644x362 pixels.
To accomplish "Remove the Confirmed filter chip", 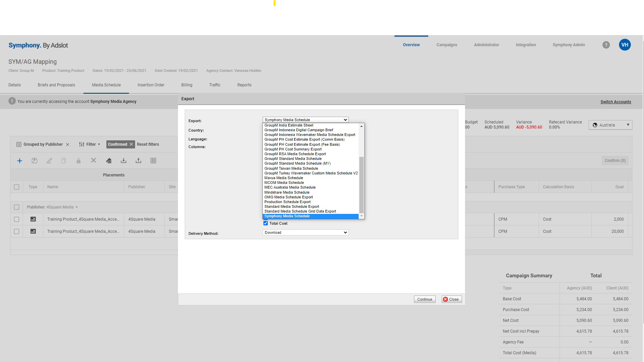I will coord(131,144).
